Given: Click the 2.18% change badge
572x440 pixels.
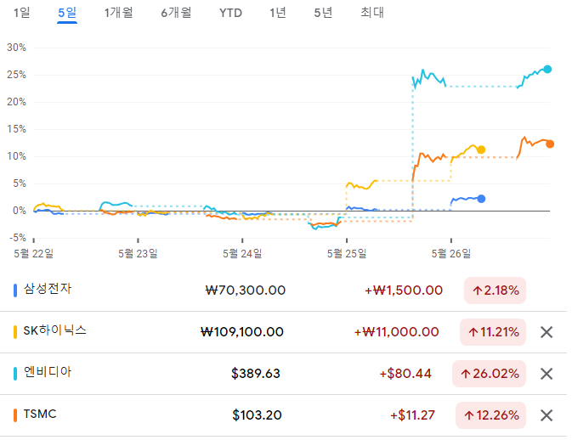Looking at the screenshot, I should pos(495,291).
